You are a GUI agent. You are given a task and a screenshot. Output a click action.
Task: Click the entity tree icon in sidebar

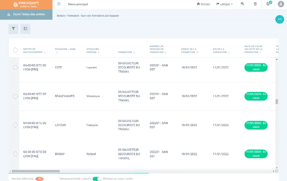tap(9, 14)
